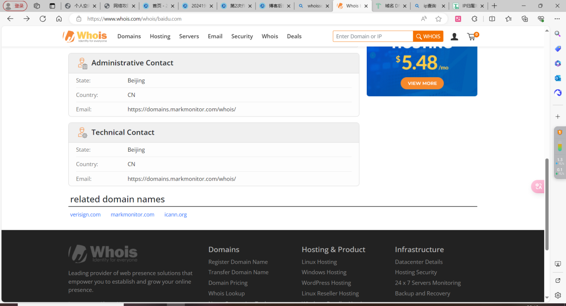This screenshot has width=566, height=306.
Task: Click the Whois logo in the header
Action: point(85,36)
